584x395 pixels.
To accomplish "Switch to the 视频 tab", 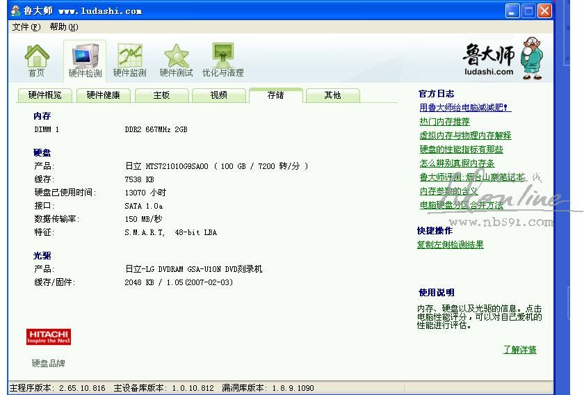I will (218, 95).
